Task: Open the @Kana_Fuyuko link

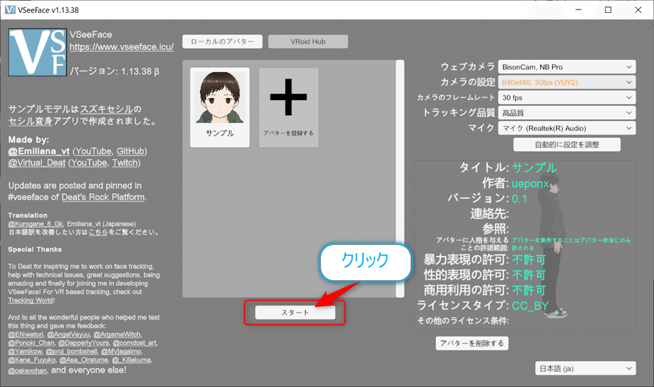Action: (32, 359)
